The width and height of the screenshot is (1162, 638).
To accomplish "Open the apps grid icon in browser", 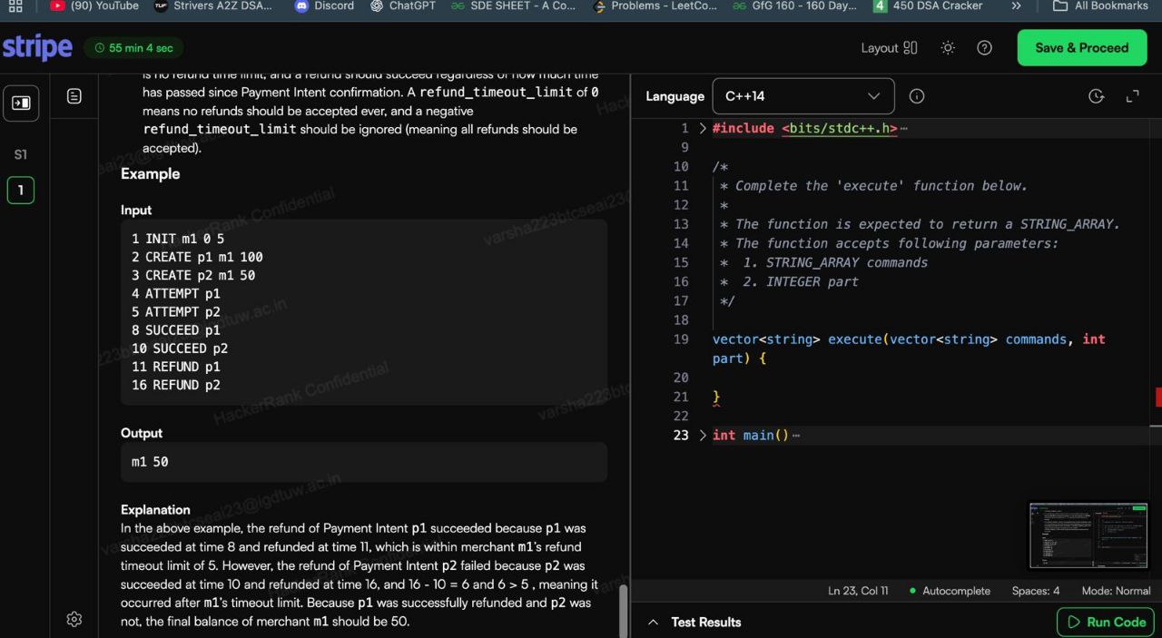I will [15, 6].
